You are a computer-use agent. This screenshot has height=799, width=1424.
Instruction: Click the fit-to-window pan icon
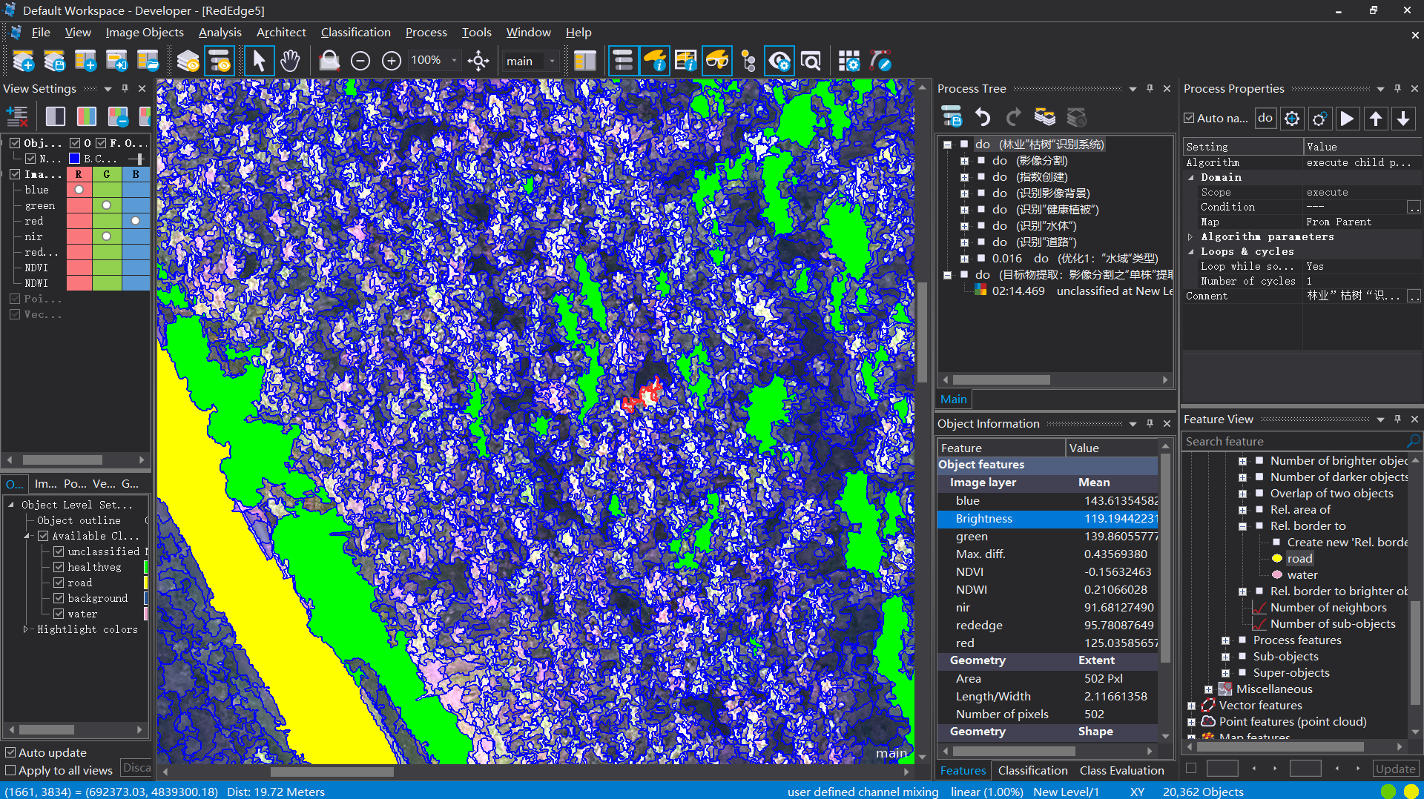(478, 61)
